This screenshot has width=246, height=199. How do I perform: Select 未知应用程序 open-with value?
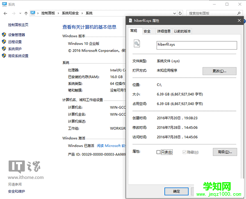point(167,70)
